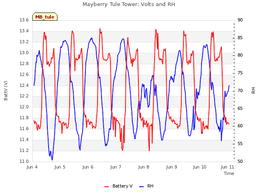Click the Jun 4 date tick

pos(32,167)
